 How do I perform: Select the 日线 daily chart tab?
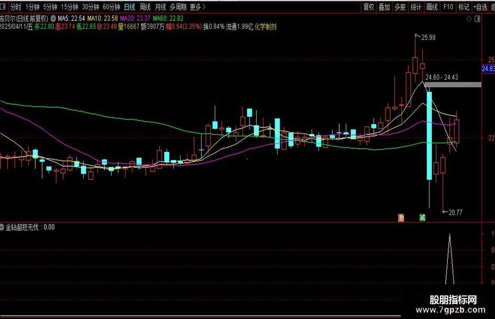coord(130,7)
